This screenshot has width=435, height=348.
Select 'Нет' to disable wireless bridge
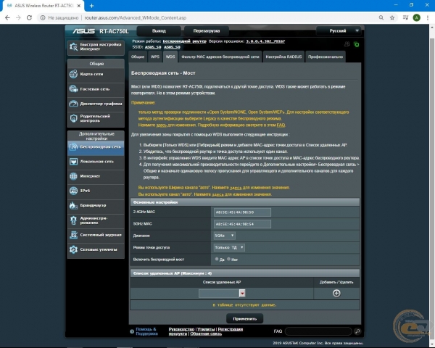pyautogui.click(x=228, y=259)
